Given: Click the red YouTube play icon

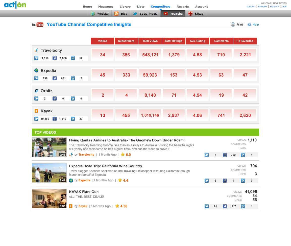Looking at the screenshot, I should (x=166, y=14).
